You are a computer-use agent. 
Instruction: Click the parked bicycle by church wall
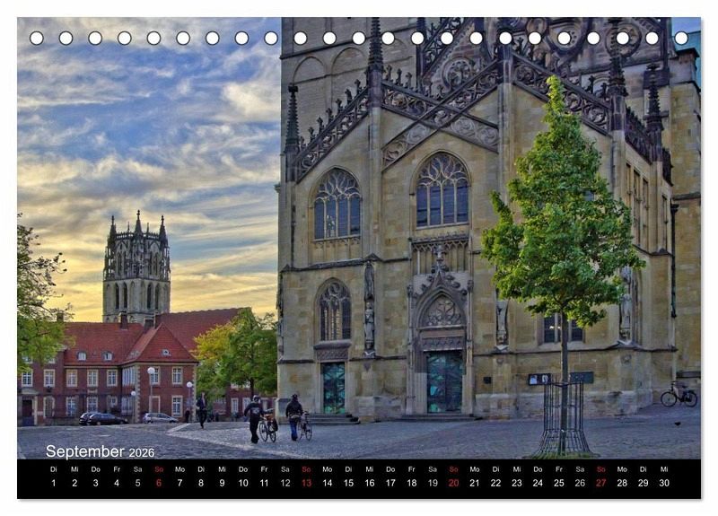(679, 395)
